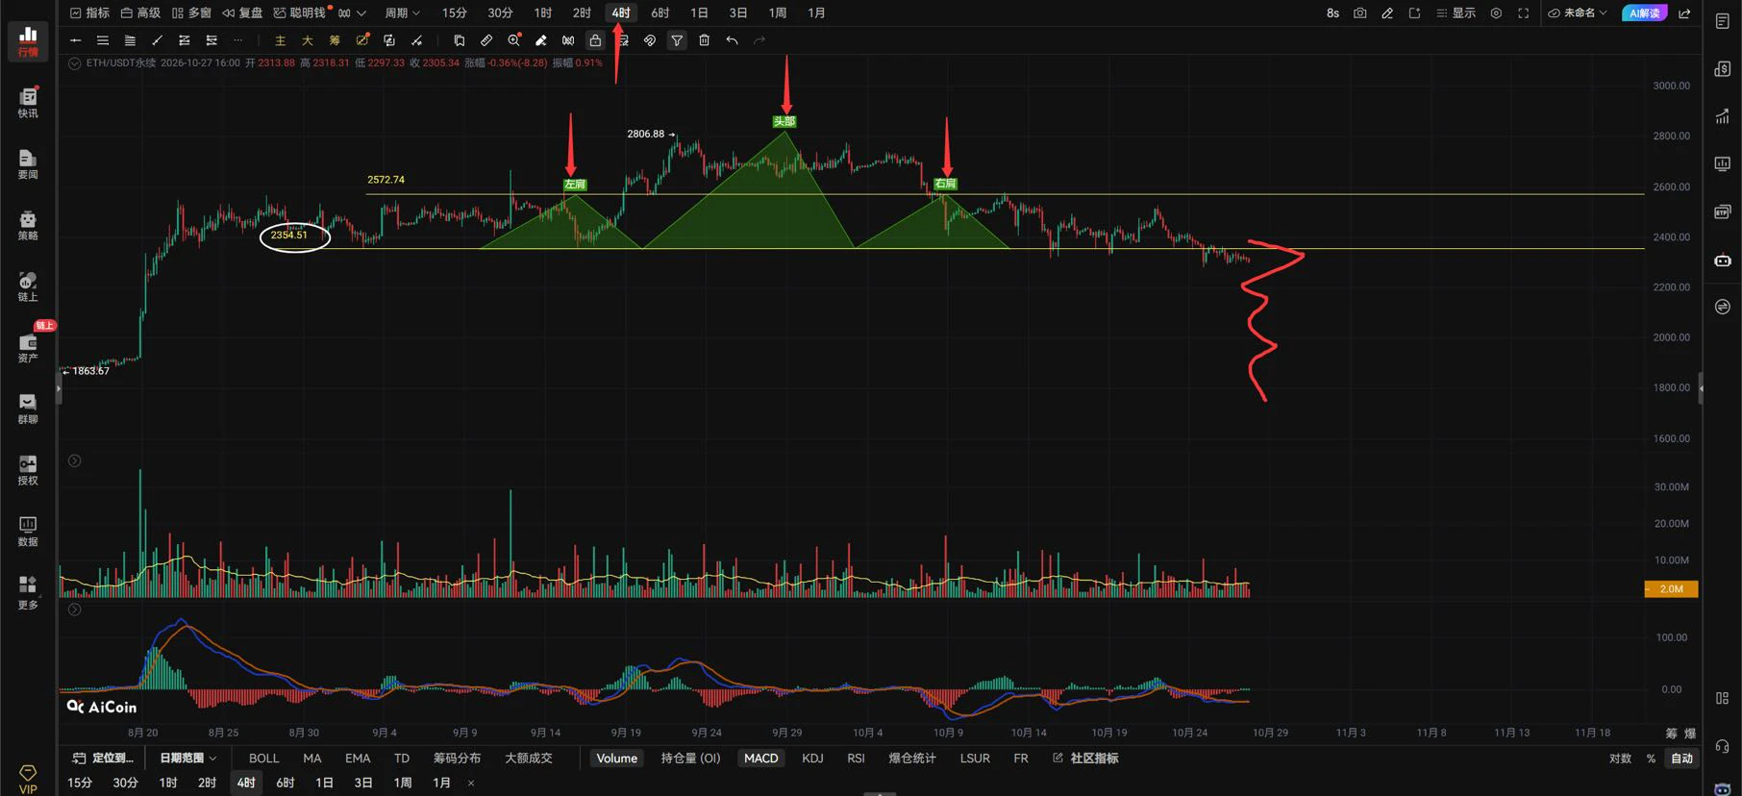Click the share arrow icon next to AI解读
1742x796 pixels.
click(1684, 13)
